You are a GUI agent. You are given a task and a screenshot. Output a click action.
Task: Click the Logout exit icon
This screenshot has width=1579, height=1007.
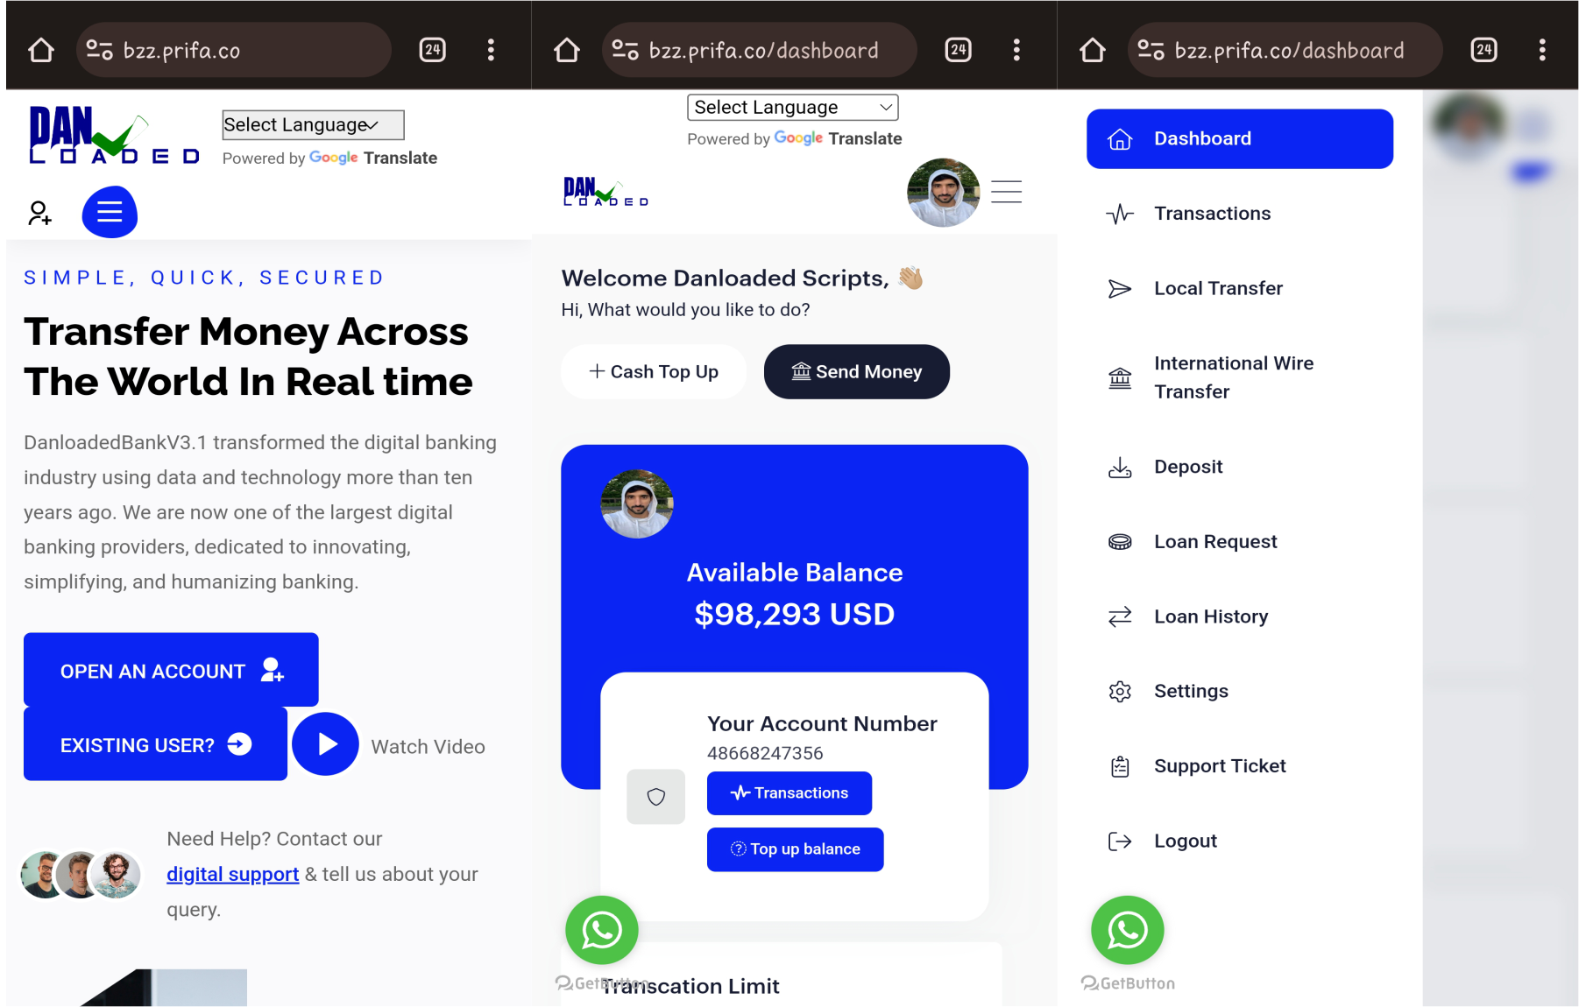point(1120,842)
